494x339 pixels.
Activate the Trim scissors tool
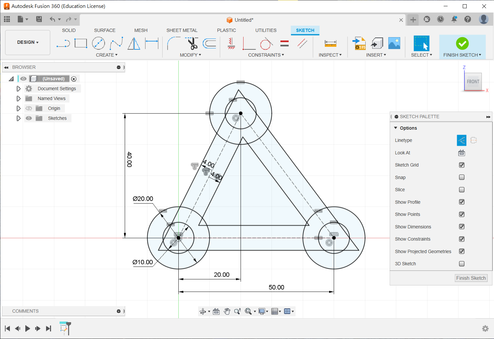coord(191,43)
